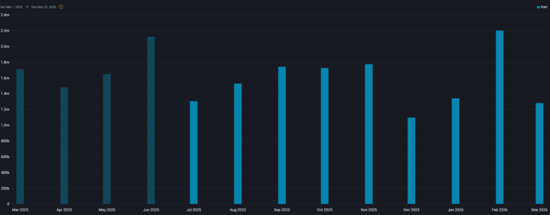Click the 1.2m y-axis label
This screenshot has height=215, width=550.
[5, 109]
